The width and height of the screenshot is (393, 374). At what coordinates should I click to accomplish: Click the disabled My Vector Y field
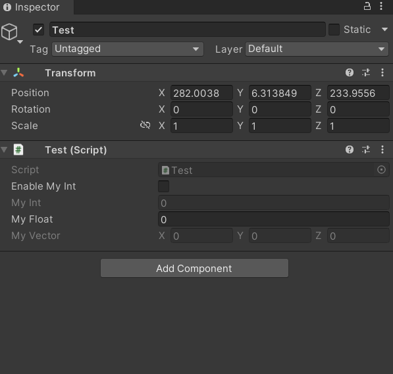coord(280,236)
